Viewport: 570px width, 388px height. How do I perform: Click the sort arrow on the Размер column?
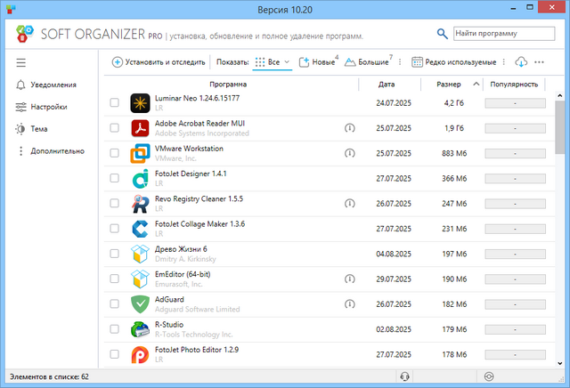pyautogui.click(x=476, y=85)
